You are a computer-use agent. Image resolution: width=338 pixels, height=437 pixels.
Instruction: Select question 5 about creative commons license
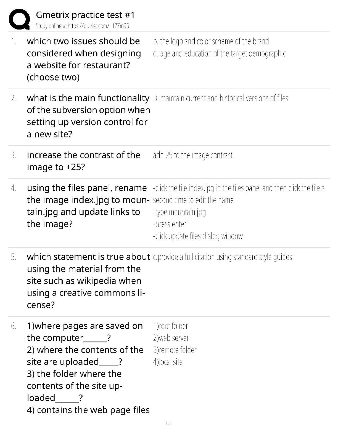coord(88,281)
